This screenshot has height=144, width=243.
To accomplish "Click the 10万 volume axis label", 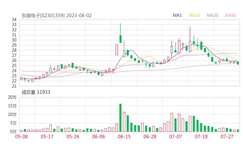I will click(x=12, y=115).
